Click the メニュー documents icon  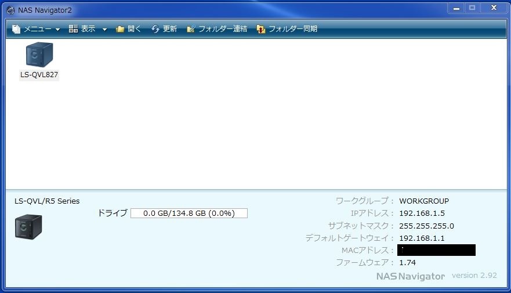tap(16, 29)
